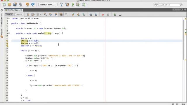Image resolution: width=187 pixels, height=105 pixels.
Task: Click the "YOU ARE STUPID" string literal
Action: (x=66, y=85)
